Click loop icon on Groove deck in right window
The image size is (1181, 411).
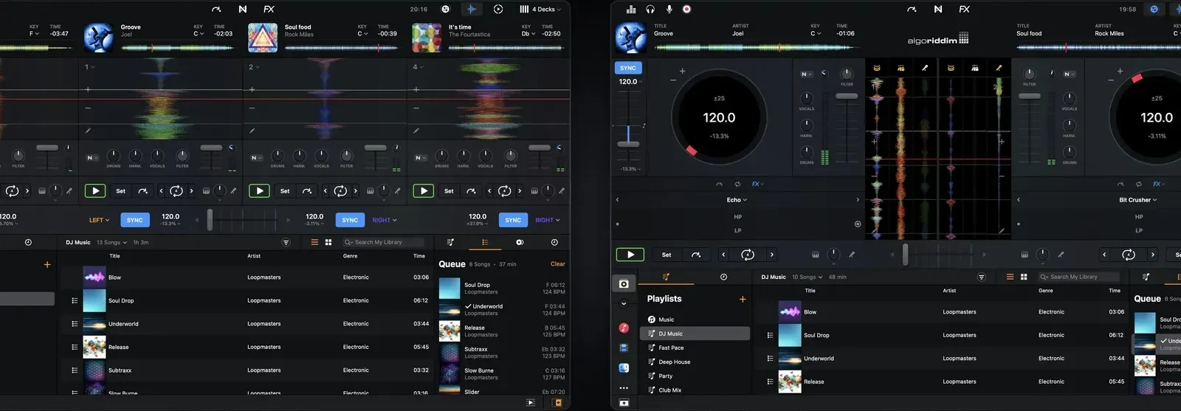pos(748,255)
